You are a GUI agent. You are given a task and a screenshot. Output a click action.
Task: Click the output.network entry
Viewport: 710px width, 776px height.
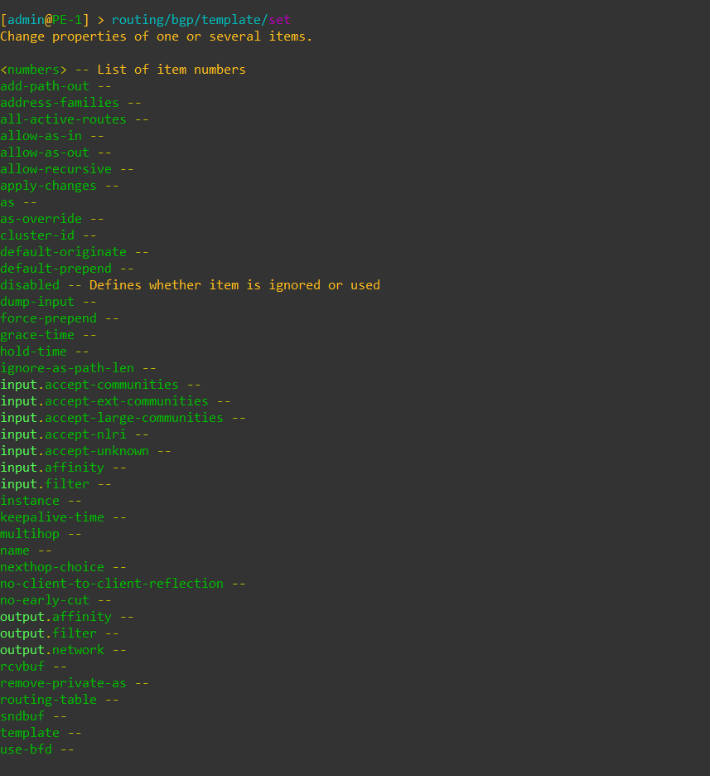pyautogui.click(x=52, y=650)
